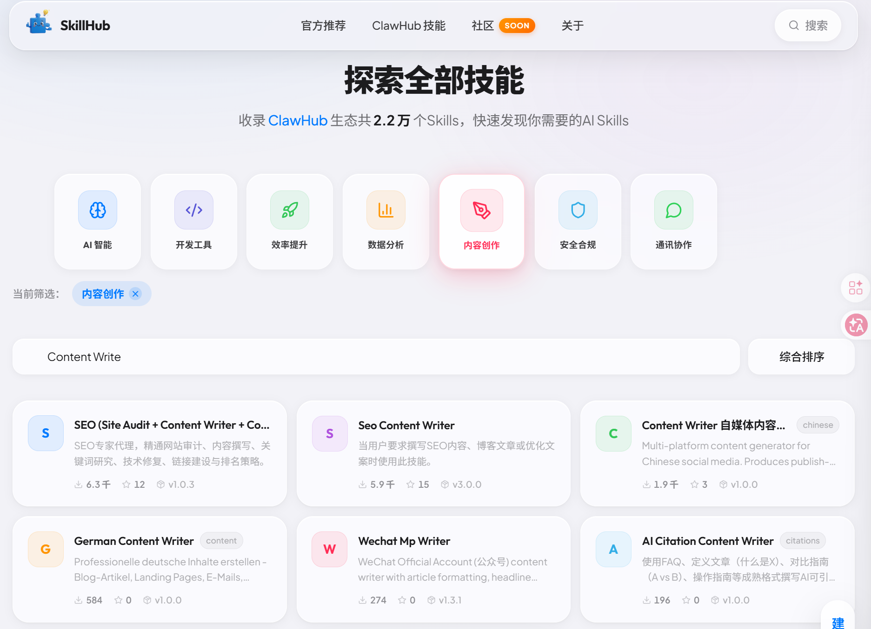
Task: Select the AI 智能 brain icon
Action: [98, 210]
